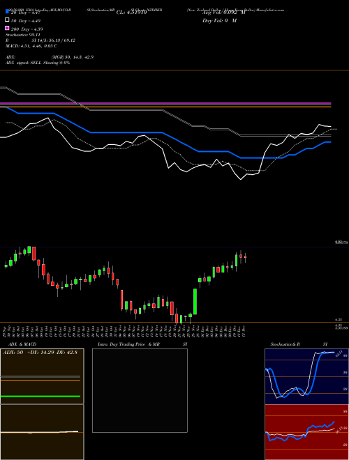
Task: Click the magenta 200-day EMA line
Action: tap(165, 104)
